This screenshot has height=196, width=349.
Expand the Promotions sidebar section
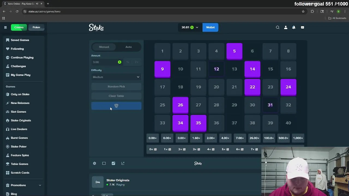[x=24, y=185]
